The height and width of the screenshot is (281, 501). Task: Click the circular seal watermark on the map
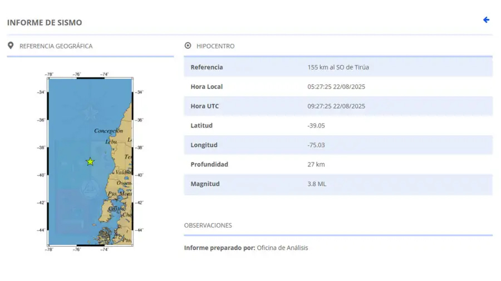[89, 189]
